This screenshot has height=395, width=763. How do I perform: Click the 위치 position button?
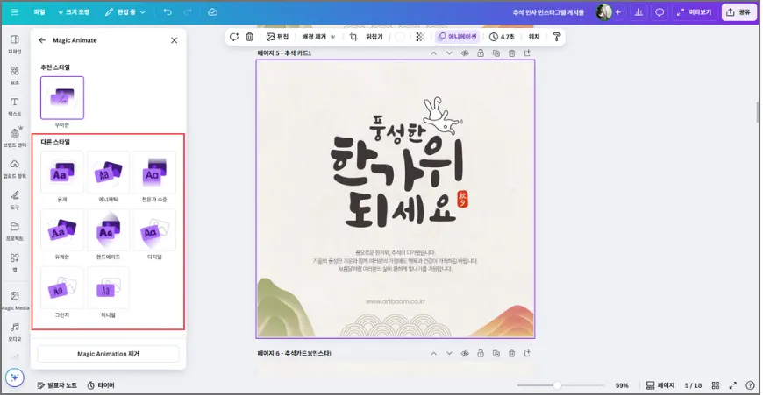534,37
